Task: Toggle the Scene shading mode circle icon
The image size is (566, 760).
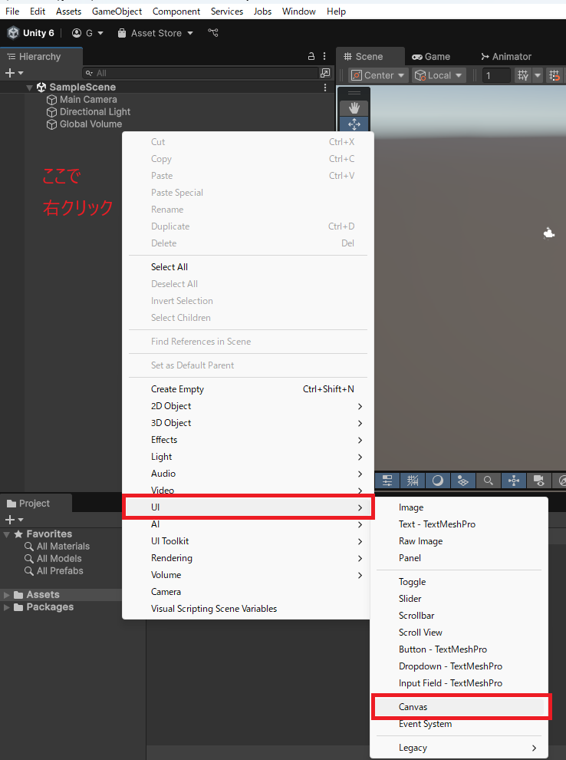Action: (x=438, y=481)
